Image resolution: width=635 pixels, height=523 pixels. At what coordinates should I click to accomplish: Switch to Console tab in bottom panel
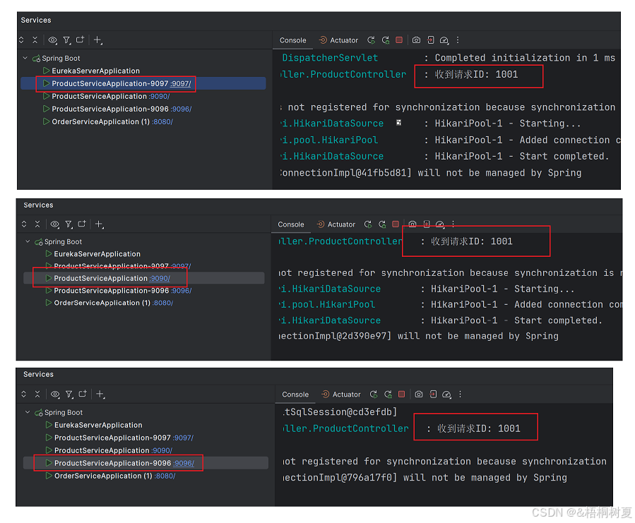click(x=295, y=395)
